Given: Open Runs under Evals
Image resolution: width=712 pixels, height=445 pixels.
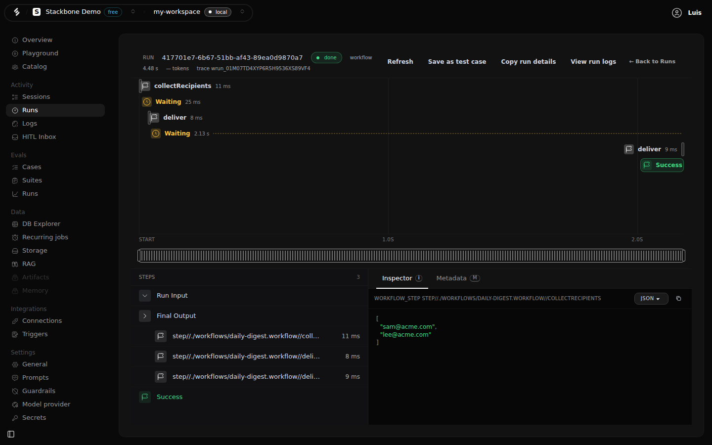Looking at the screenshot, I should [55, 194].
